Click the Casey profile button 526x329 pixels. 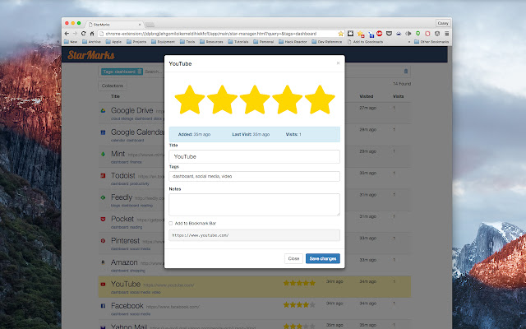point(443,23)
